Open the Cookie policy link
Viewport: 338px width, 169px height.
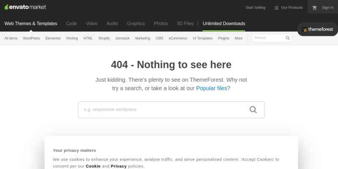[93, 166]
